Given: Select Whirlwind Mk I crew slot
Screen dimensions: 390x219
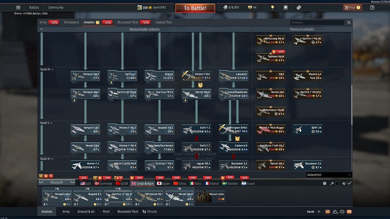Looking at the screenshot, I should click(149, 198).
